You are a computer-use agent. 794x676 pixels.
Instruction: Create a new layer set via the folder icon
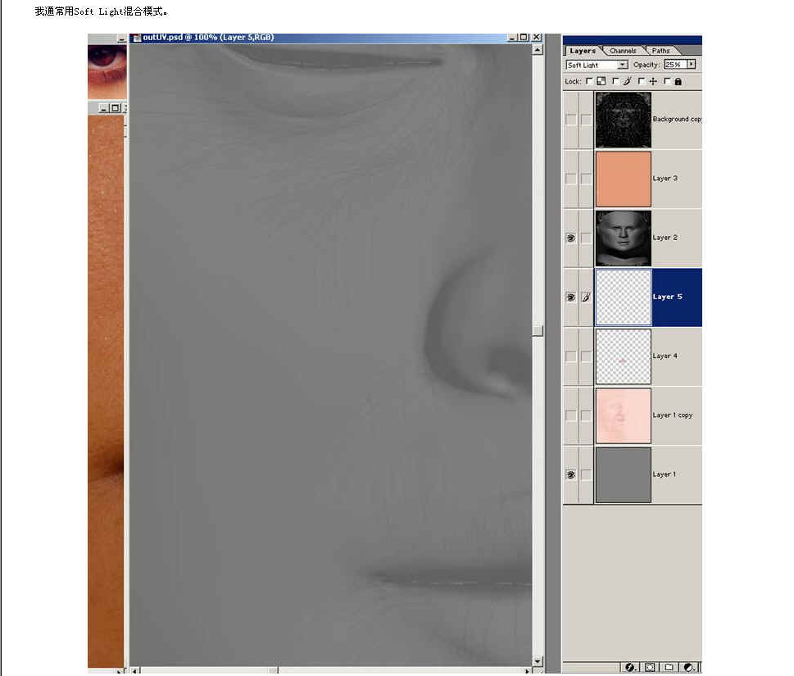tap(669, 667)
